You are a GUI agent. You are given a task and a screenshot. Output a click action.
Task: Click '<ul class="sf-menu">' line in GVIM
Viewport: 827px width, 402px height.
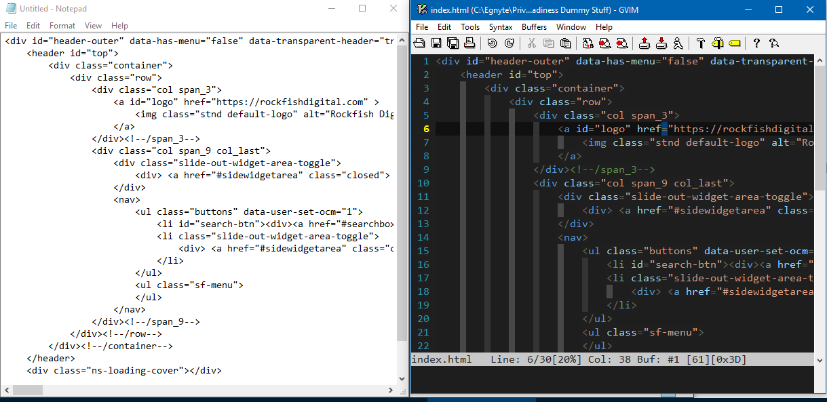coord(643,332)
